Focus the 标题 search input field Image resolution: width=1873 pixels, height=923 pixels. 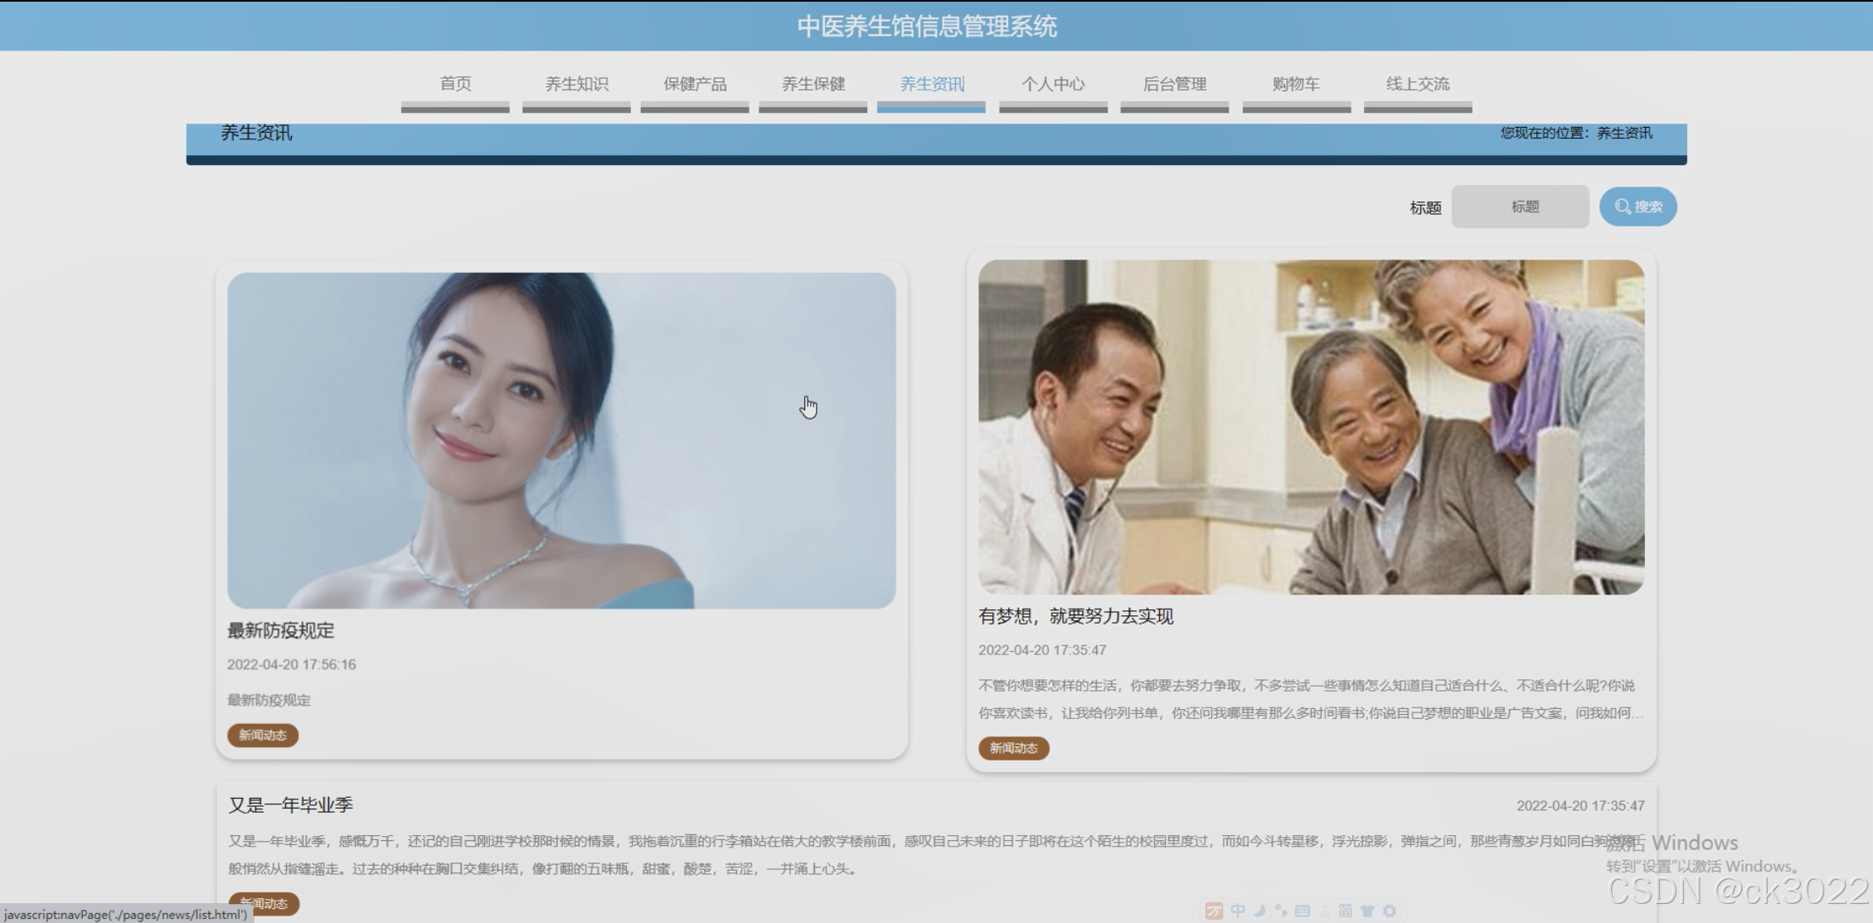pos(1520,206)
